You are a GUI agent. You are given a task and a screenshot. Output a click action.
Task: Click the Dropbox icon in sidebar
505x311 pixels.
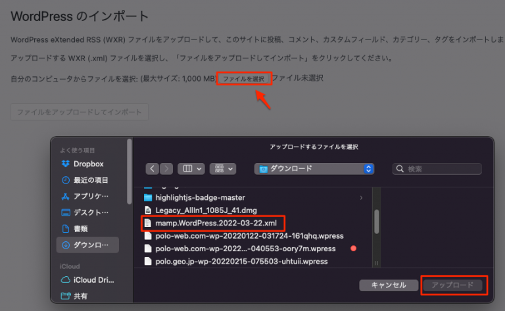[65, 164]
